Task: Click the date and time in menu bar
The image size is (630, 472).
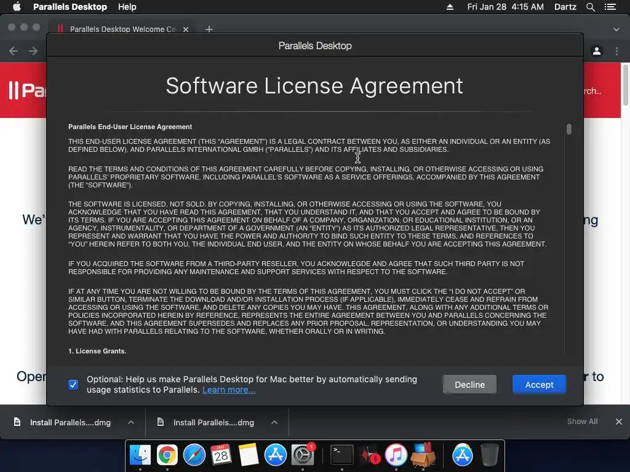Action: 506,7
